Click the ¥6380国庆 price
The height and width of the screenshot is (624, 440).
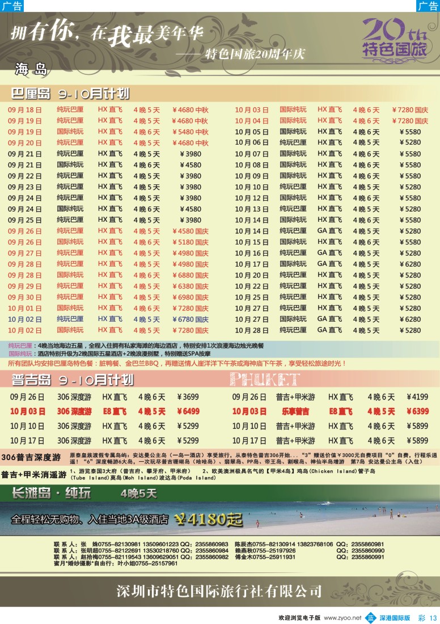click(190, 286)
